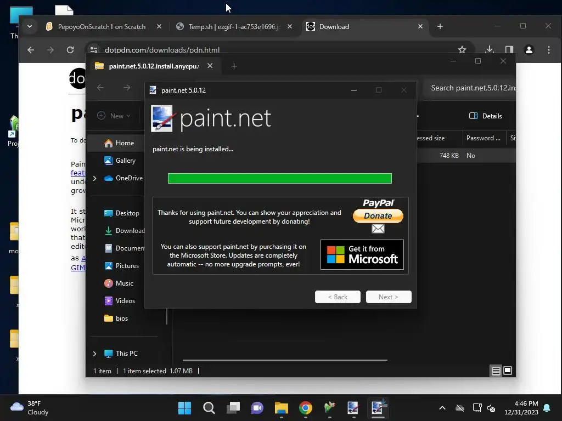Viewport: 562px width, 421px height.
Task: Open the Chat app from the taskbar
Action: (257, 408)
